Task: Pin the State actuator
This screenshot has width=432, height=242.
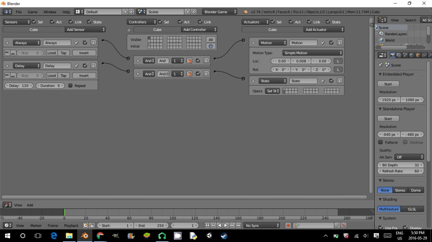Action: 323,81
